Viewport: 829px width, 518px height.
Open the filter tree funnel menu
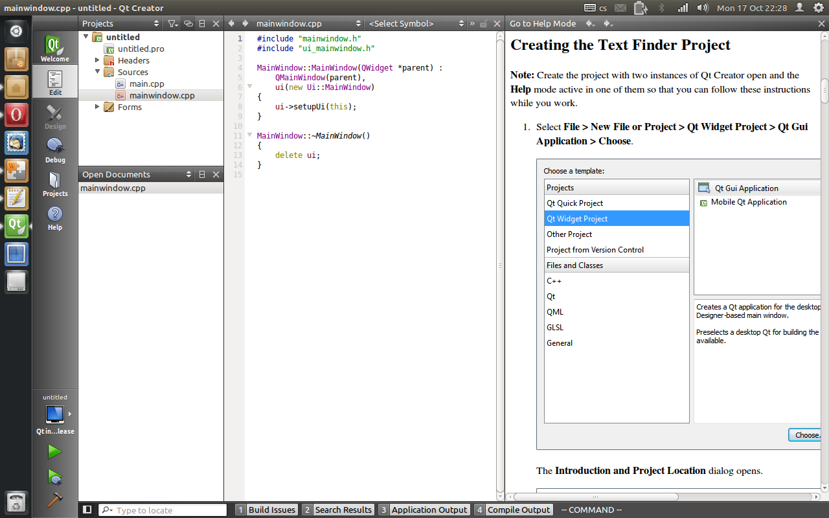(x=172, y=23)
